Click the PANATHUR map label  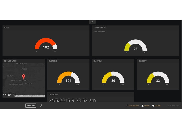coord(28,84)
